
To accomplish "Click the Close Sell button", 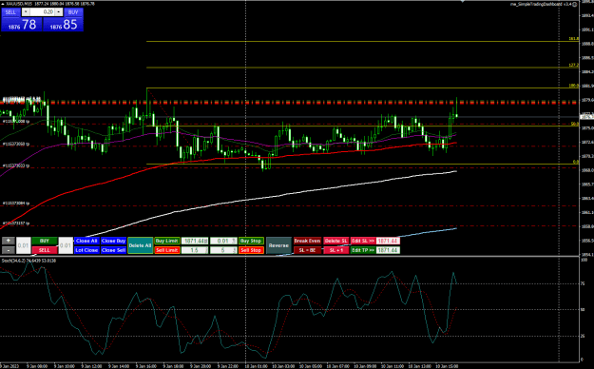I will (113, 250).
